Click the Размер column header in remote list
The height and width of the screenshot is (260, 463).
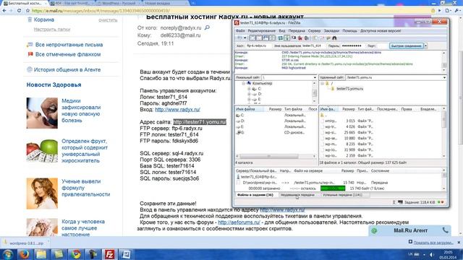[x=349, y=109]
